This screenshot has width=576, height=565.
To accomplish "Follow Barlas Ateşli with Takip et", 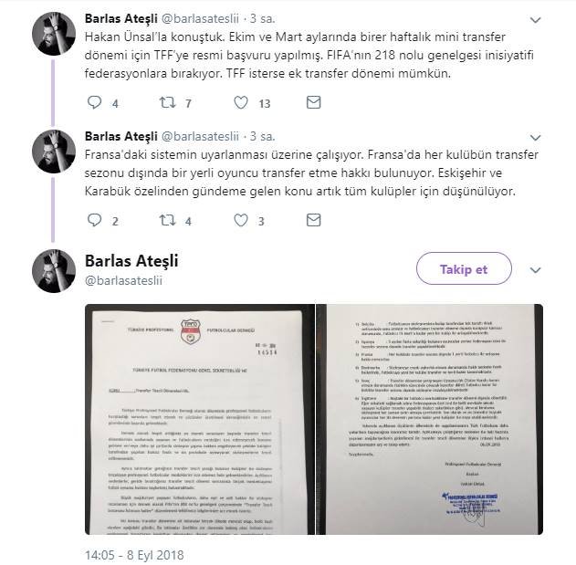I will (464, 268).
